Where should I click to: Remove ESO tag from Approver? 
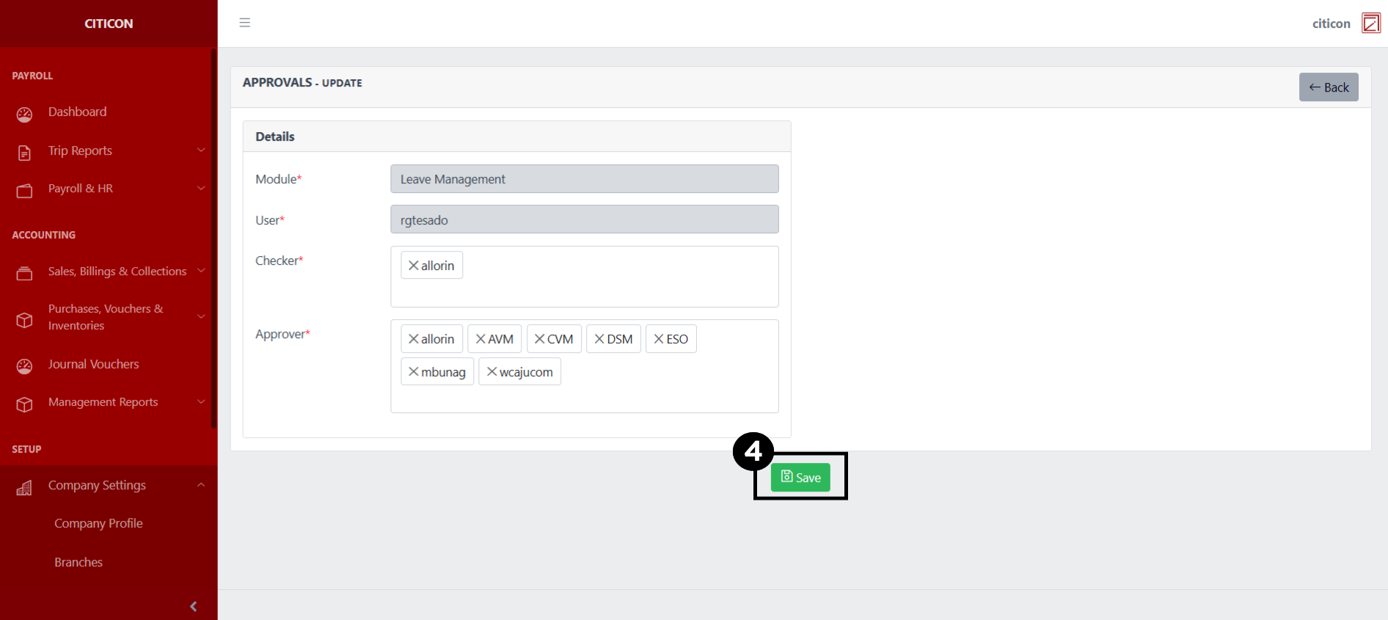(659, 339)
